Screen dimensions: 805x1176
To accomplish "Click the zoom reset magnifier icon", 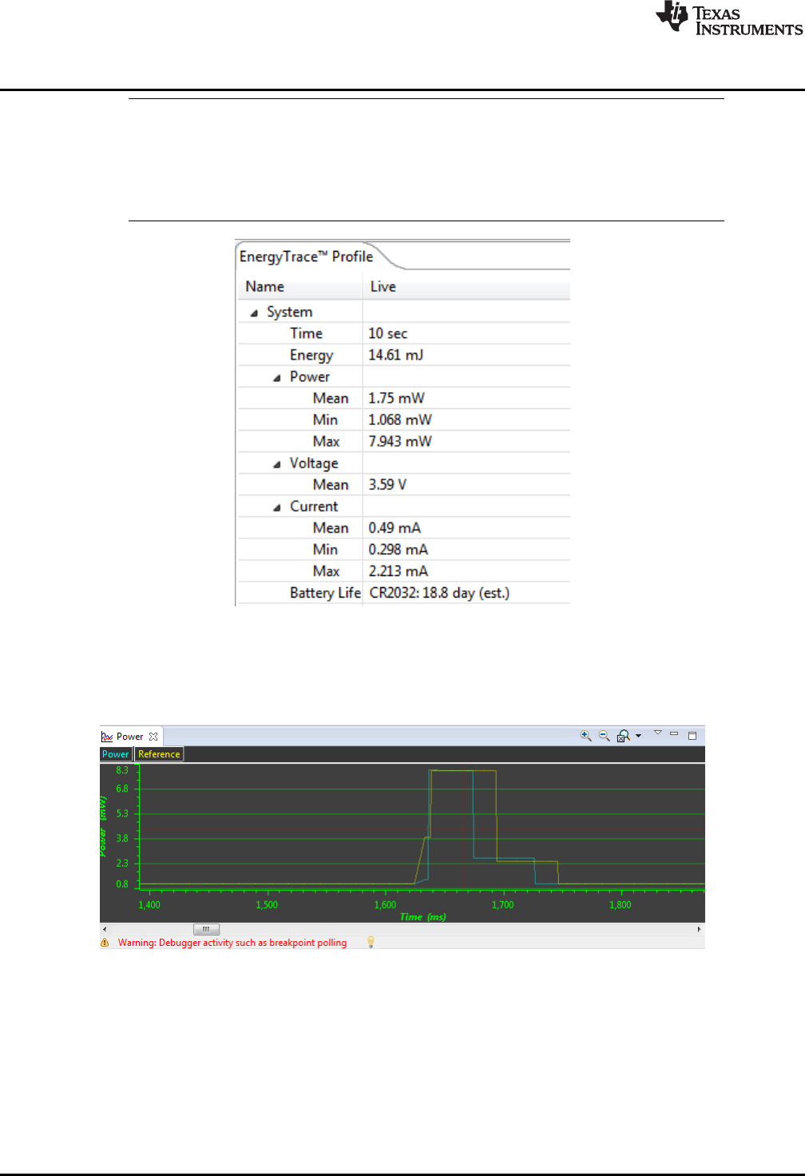I will pyautogui.click(x=624, y=736).
